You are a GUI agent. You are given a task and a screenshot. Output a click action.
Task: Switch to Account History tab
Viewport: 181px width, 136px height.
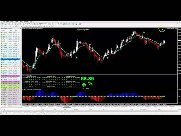(x=18, y=113)
